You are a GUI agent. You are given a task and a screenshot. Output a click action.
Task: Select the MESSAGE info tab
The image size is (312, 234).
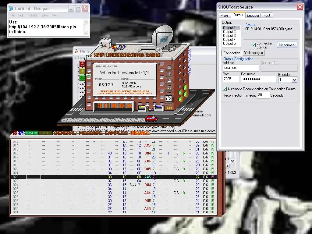point(90,133)
